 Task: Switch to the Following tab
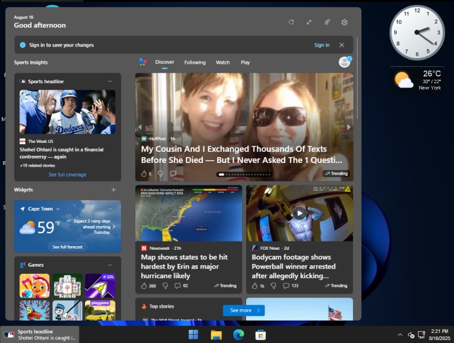pos(195,62)
